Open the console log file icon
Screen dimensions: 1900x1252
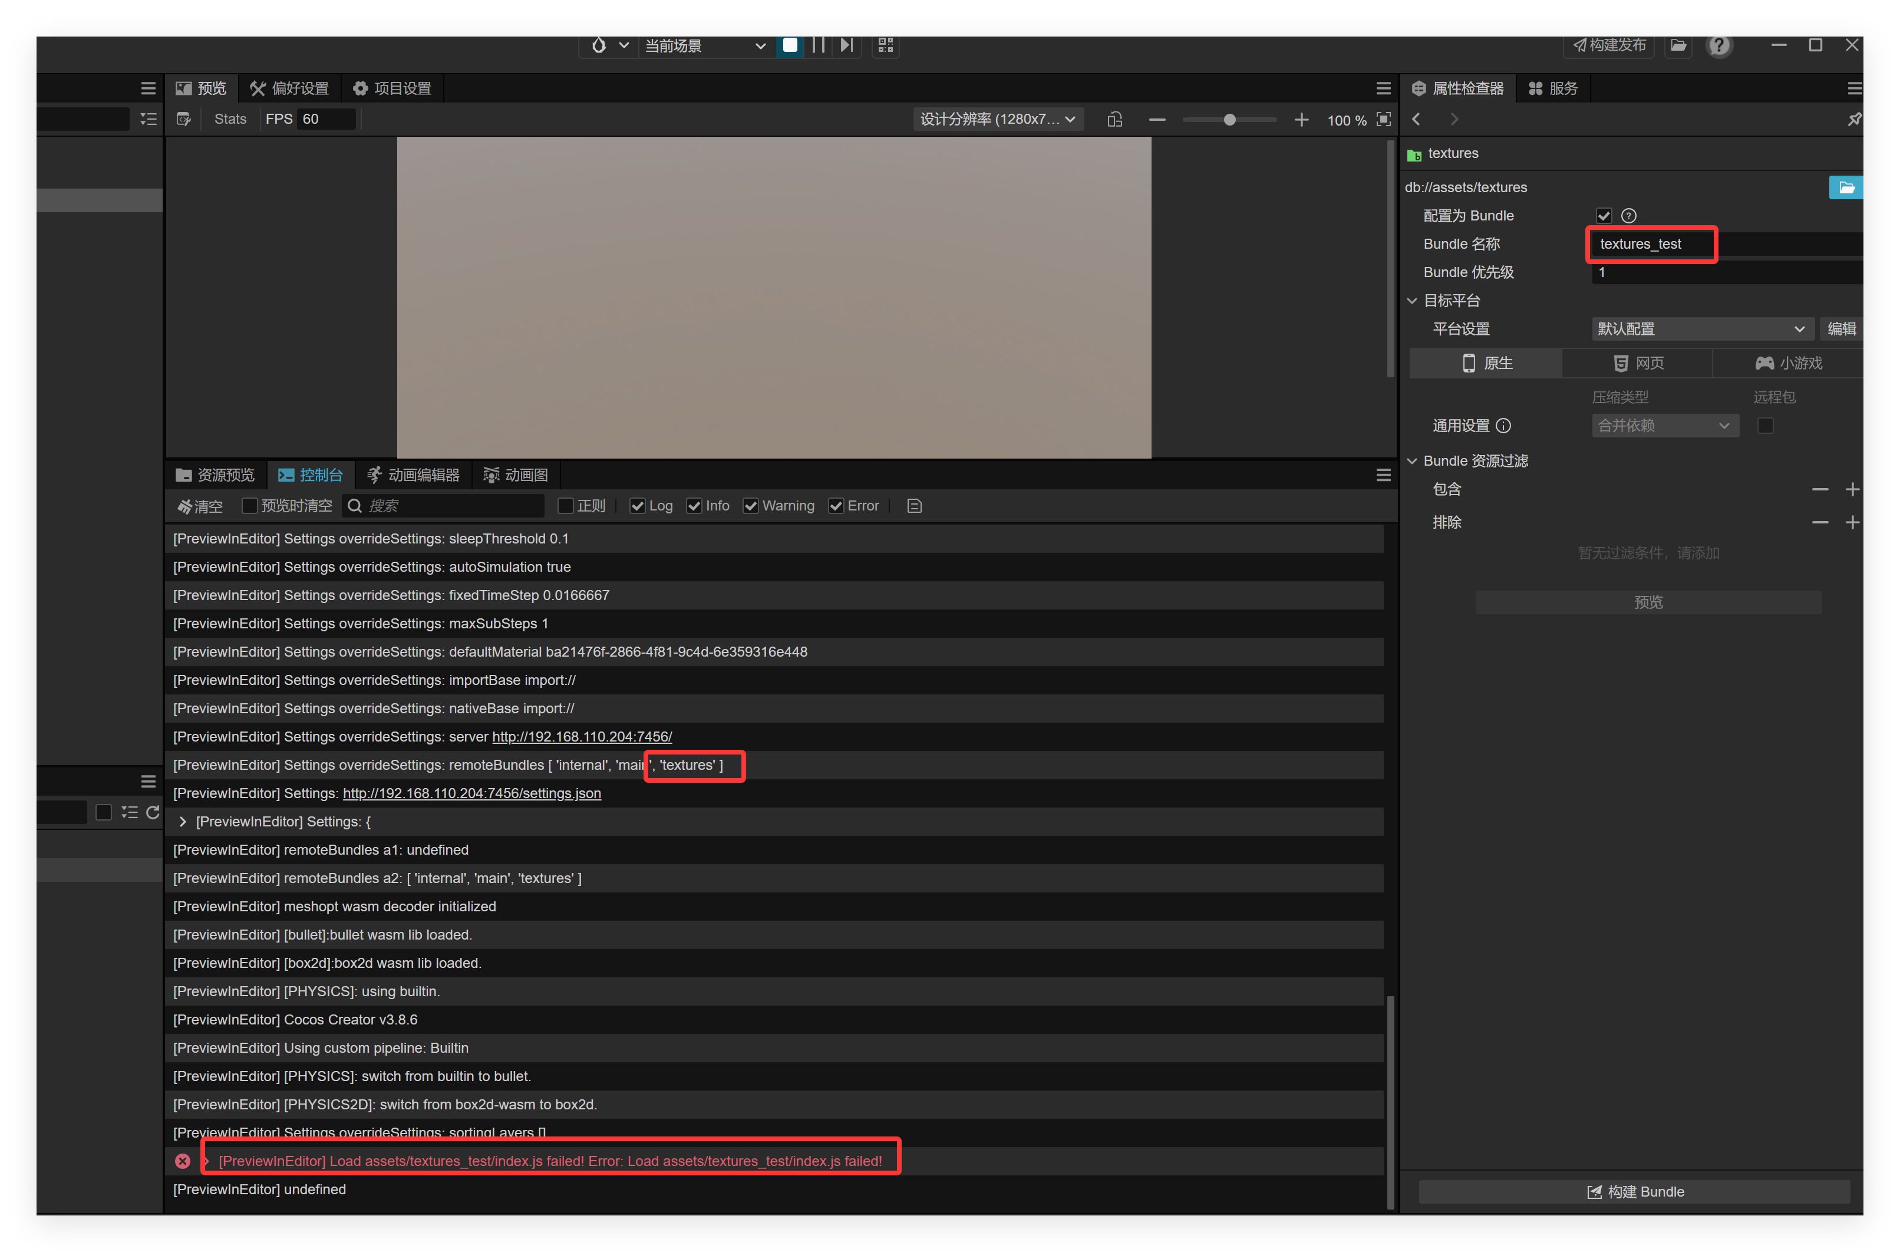[x=915, y=506]
